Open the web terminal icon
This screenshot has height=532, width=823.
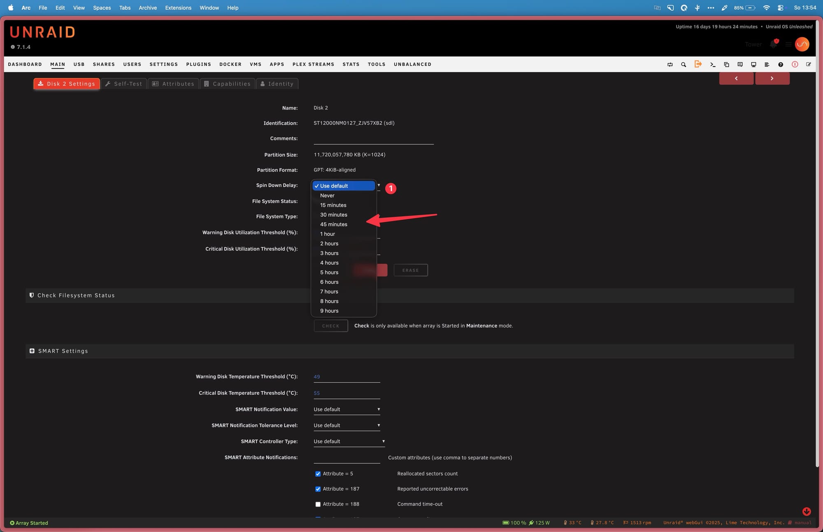pos(713,65)
